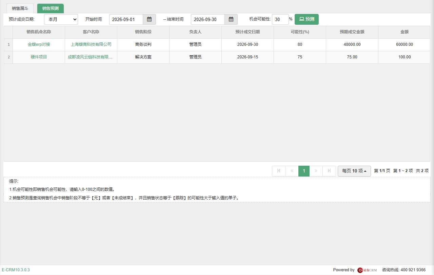Click the 易客CRM logo in footer
Image resolution: width=434 pixels, height=275 pixels.
coord(367,270)
